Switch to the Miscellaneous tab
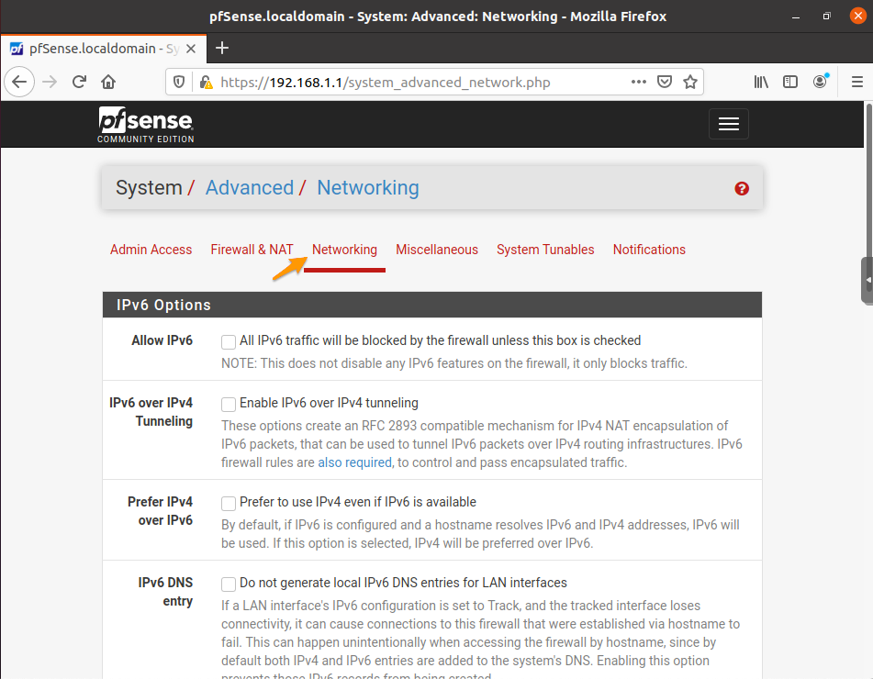The height and width of the screenshot is (679, 873). click(x=436, y=250)
